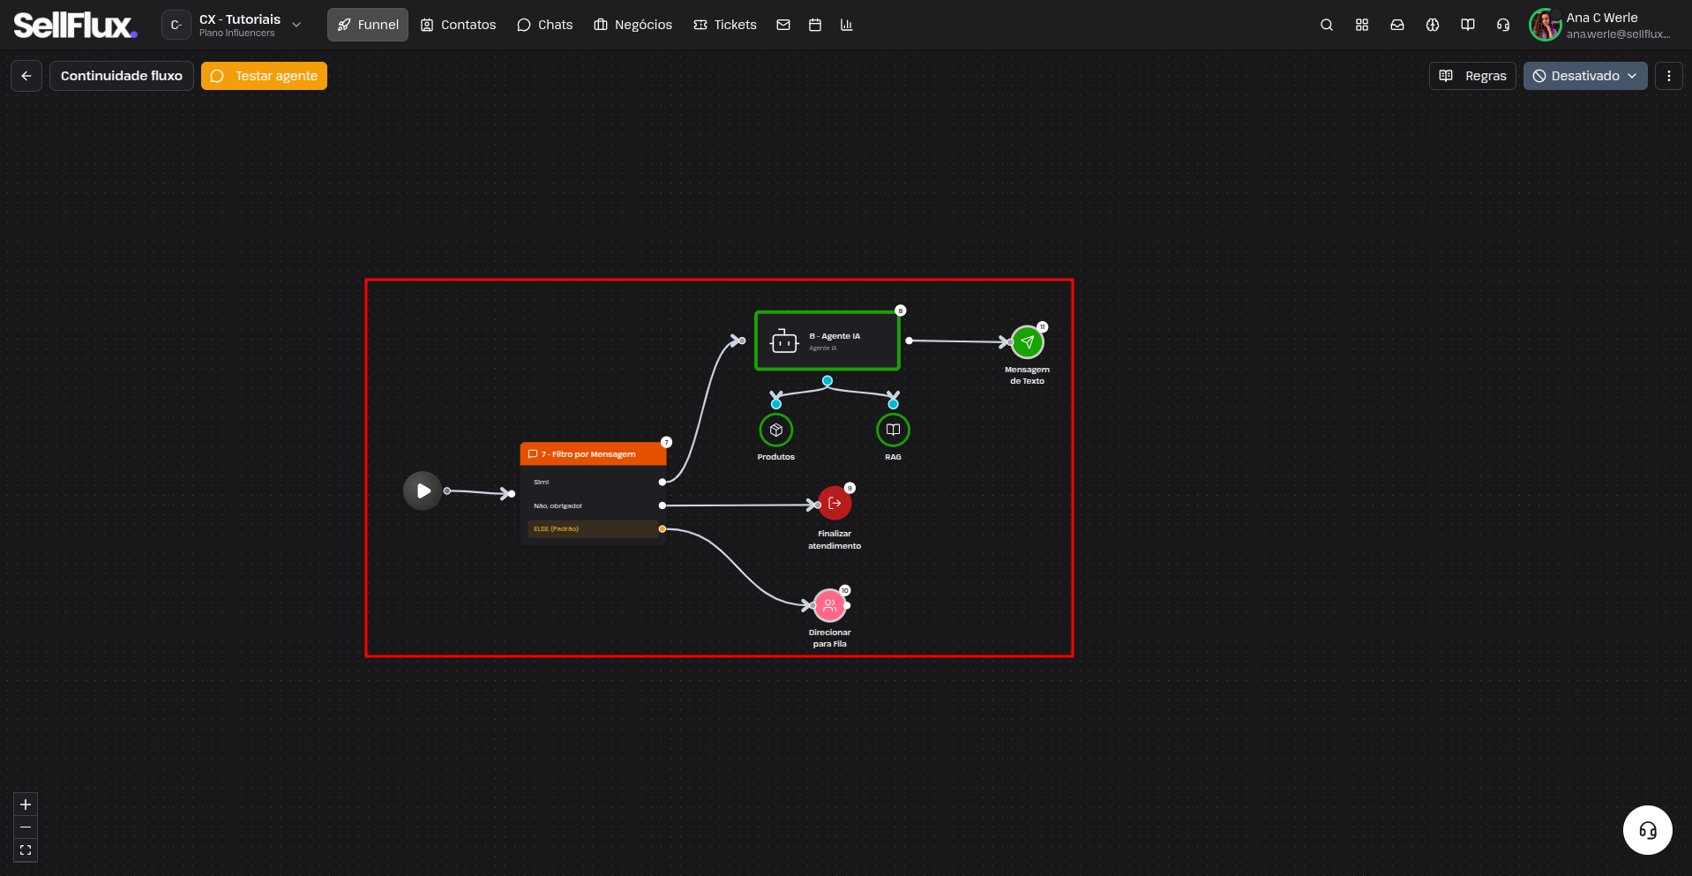Zoom in with the plus control
1692x876 pixels.
tap(26, 805)
